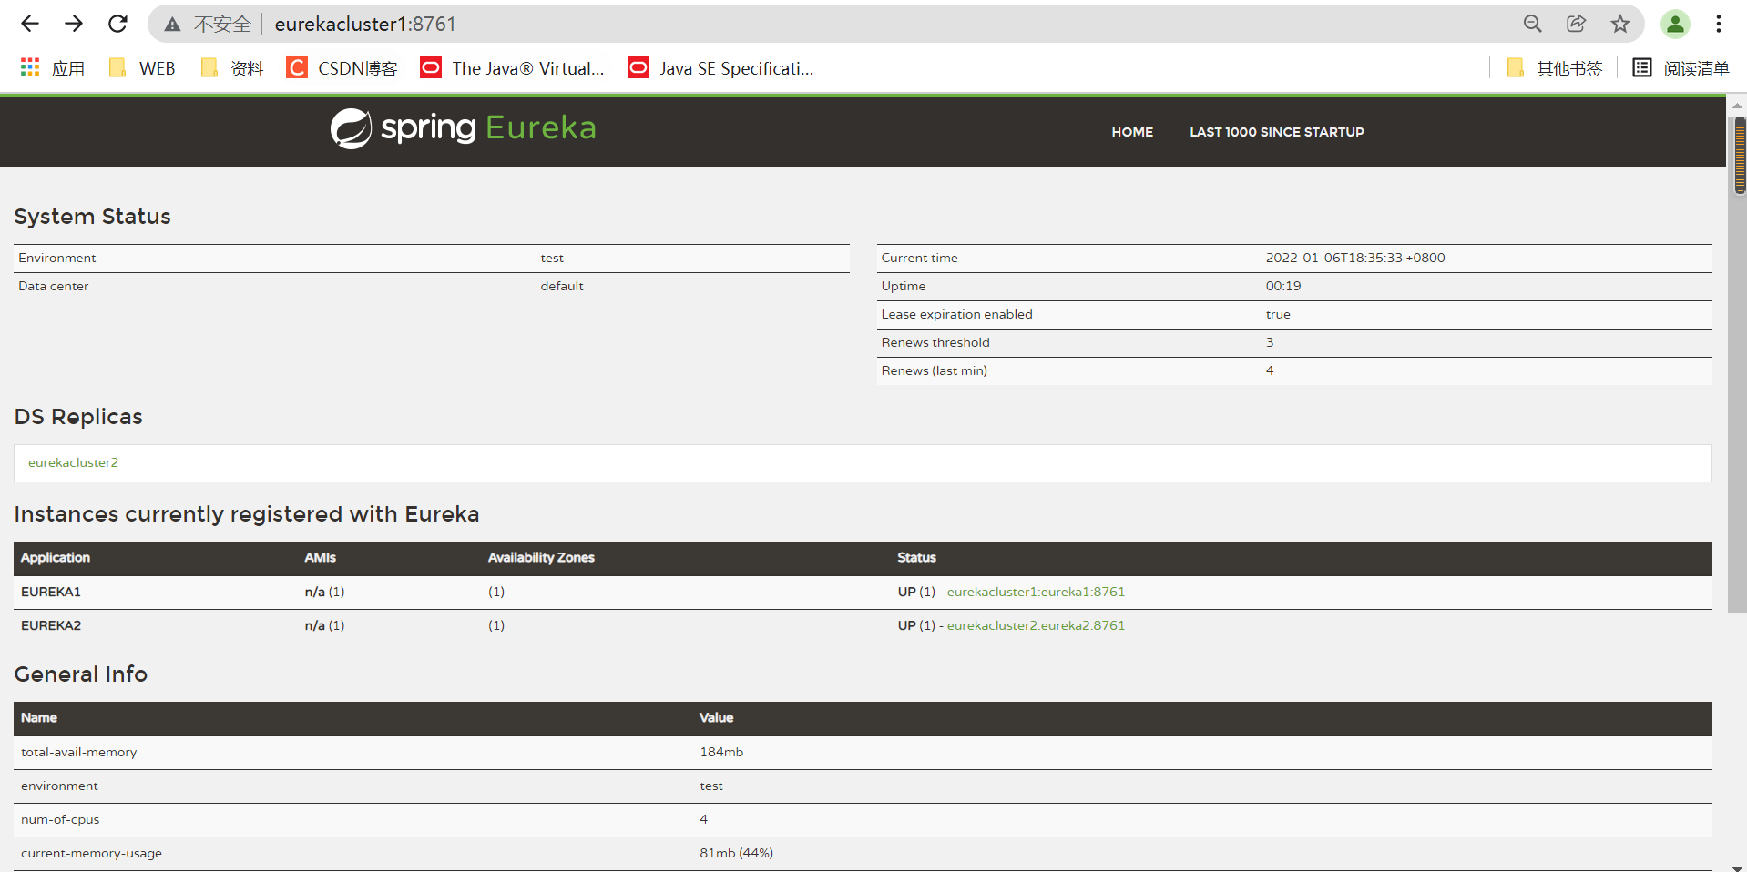Image resolution: width=1747 pixels, height=872 pixels.
Task: Select the EUREKA2 application cell
Action: (x=51, y=625)
